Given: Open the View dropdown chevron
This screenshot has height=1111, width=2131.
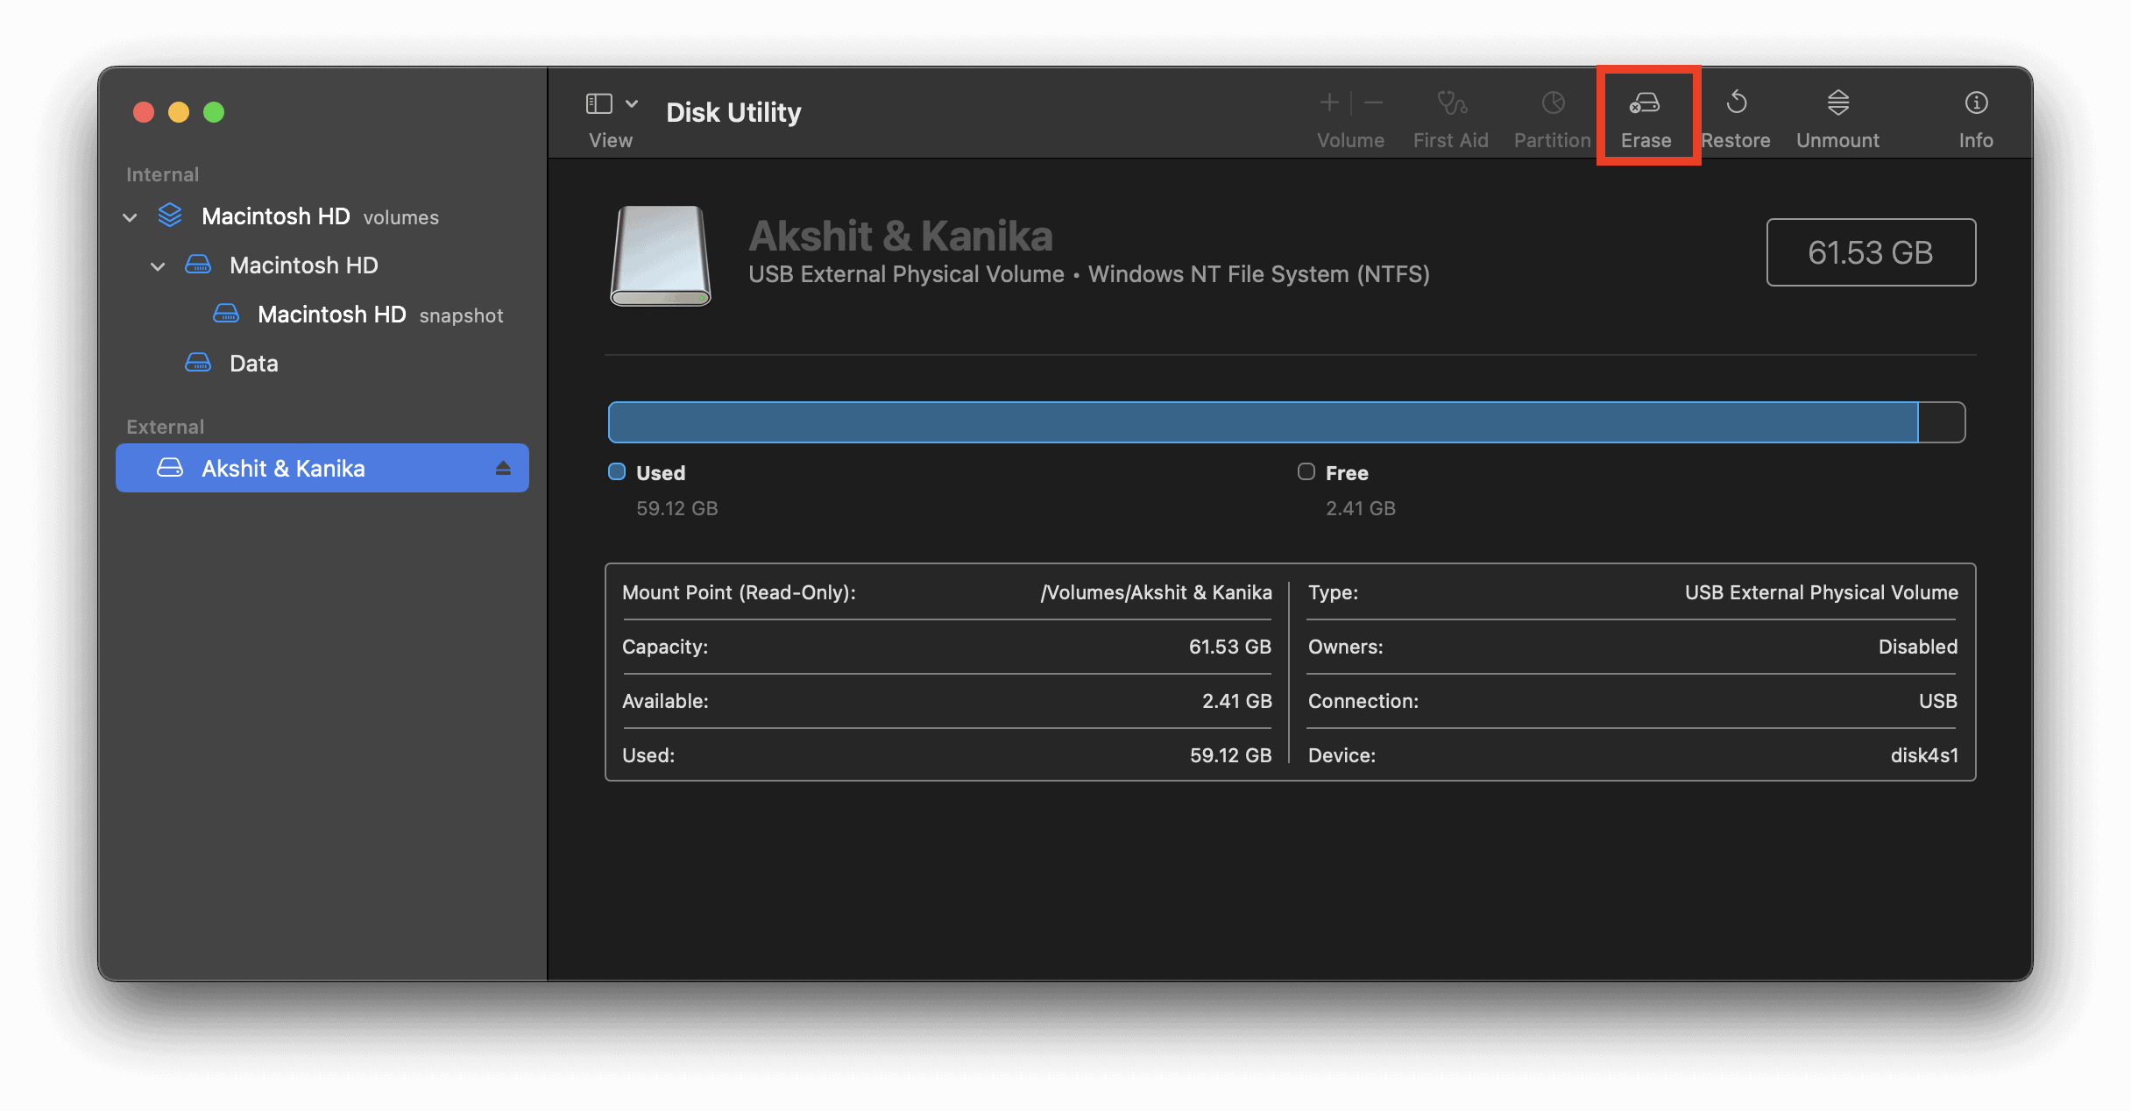Looking at the screenshot, I should point(632,103).
